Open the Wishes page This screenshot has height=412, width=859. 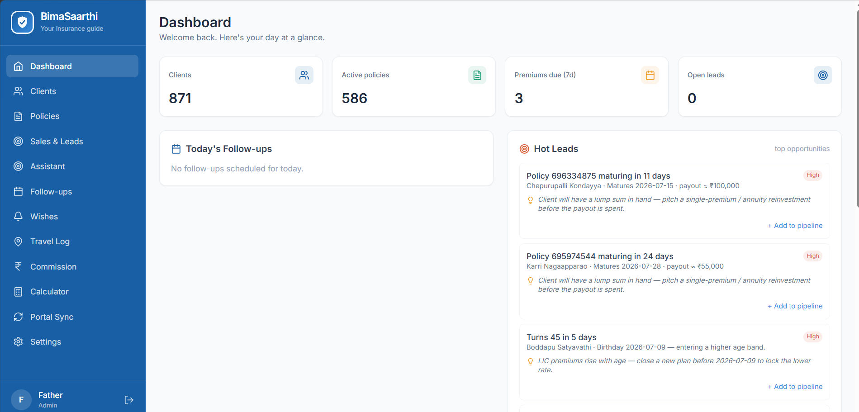(72, 217)
